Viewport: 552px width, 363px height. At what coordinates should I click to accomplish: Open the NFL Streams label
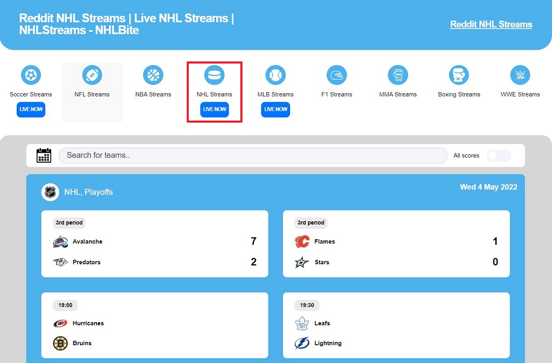tap(92, 94)
